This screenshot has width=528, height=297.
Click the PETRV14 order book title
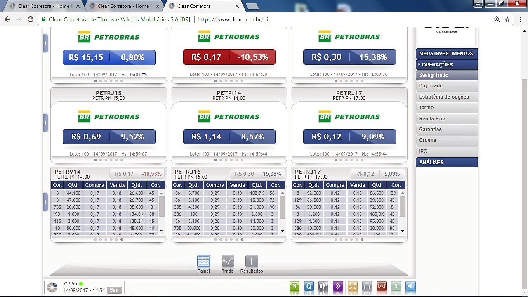point(68,172)
